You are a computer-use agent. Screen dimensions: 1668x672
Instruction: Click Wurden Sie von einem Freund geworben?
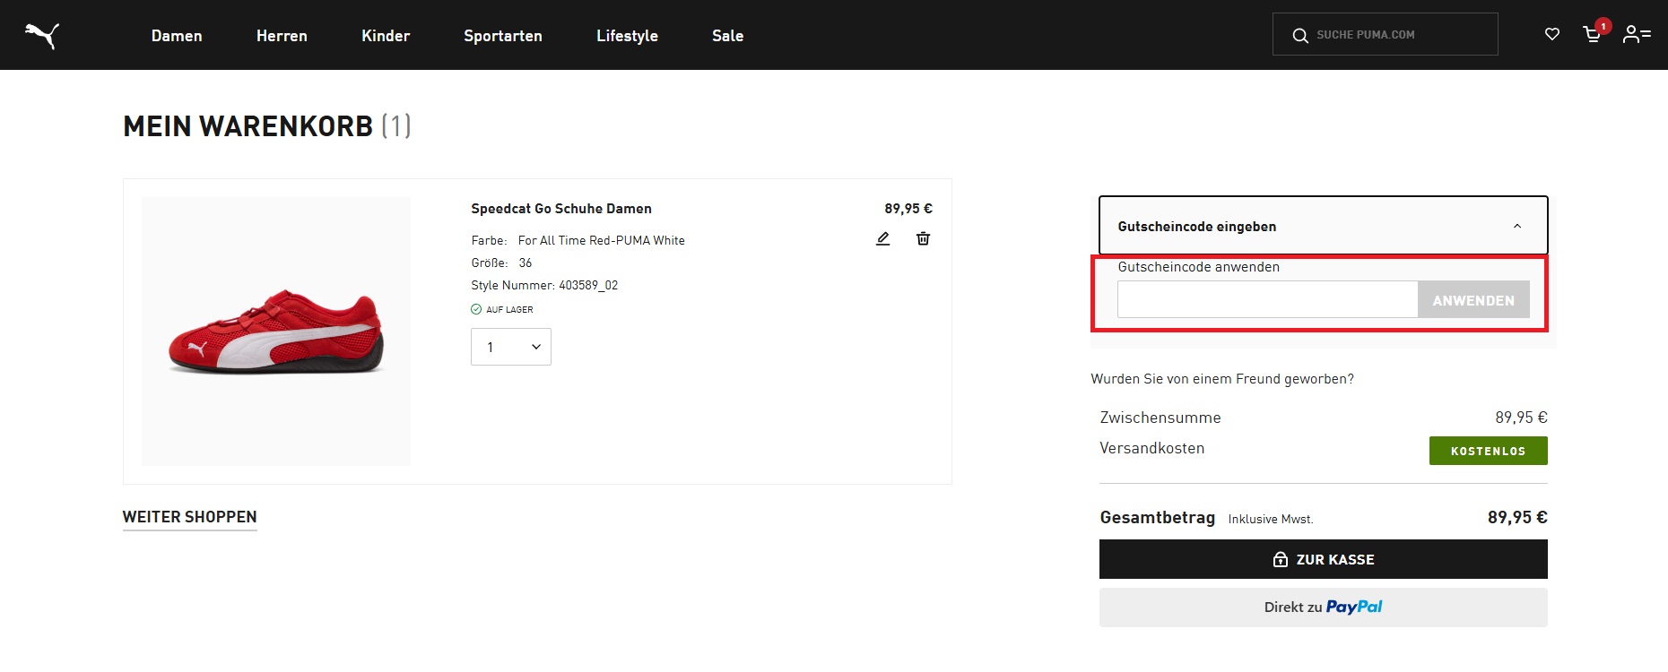tap(1222, 379)
